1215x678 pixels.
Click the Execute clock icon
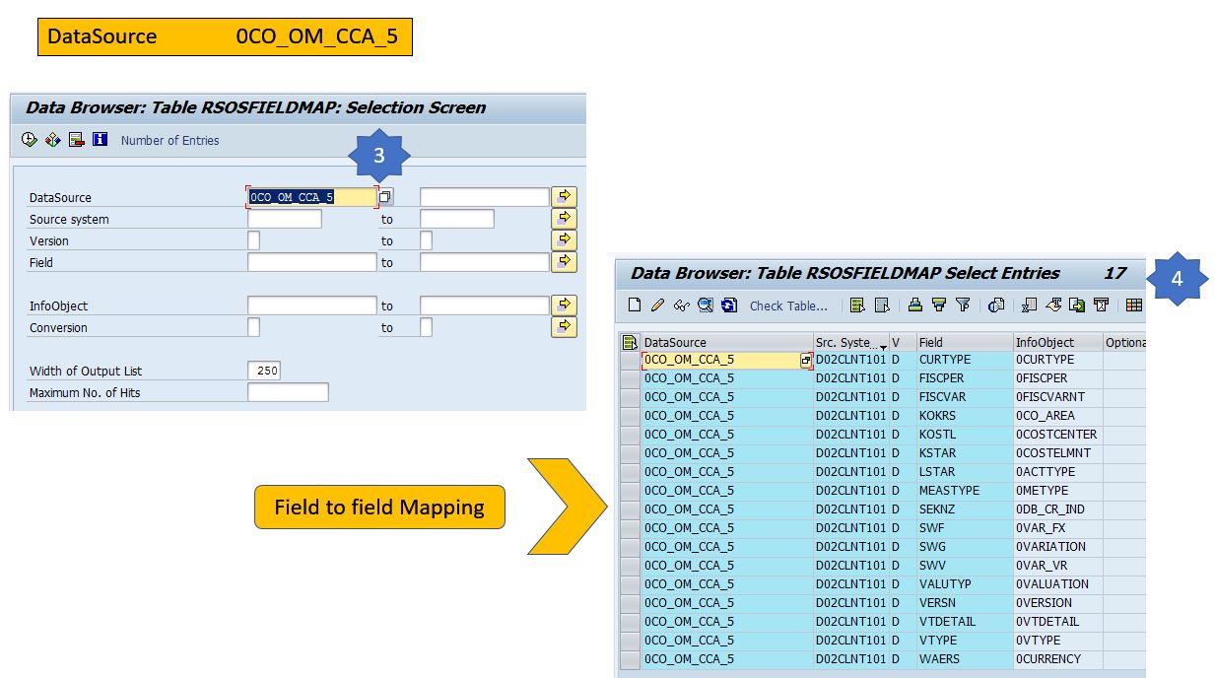pos(30,140)
